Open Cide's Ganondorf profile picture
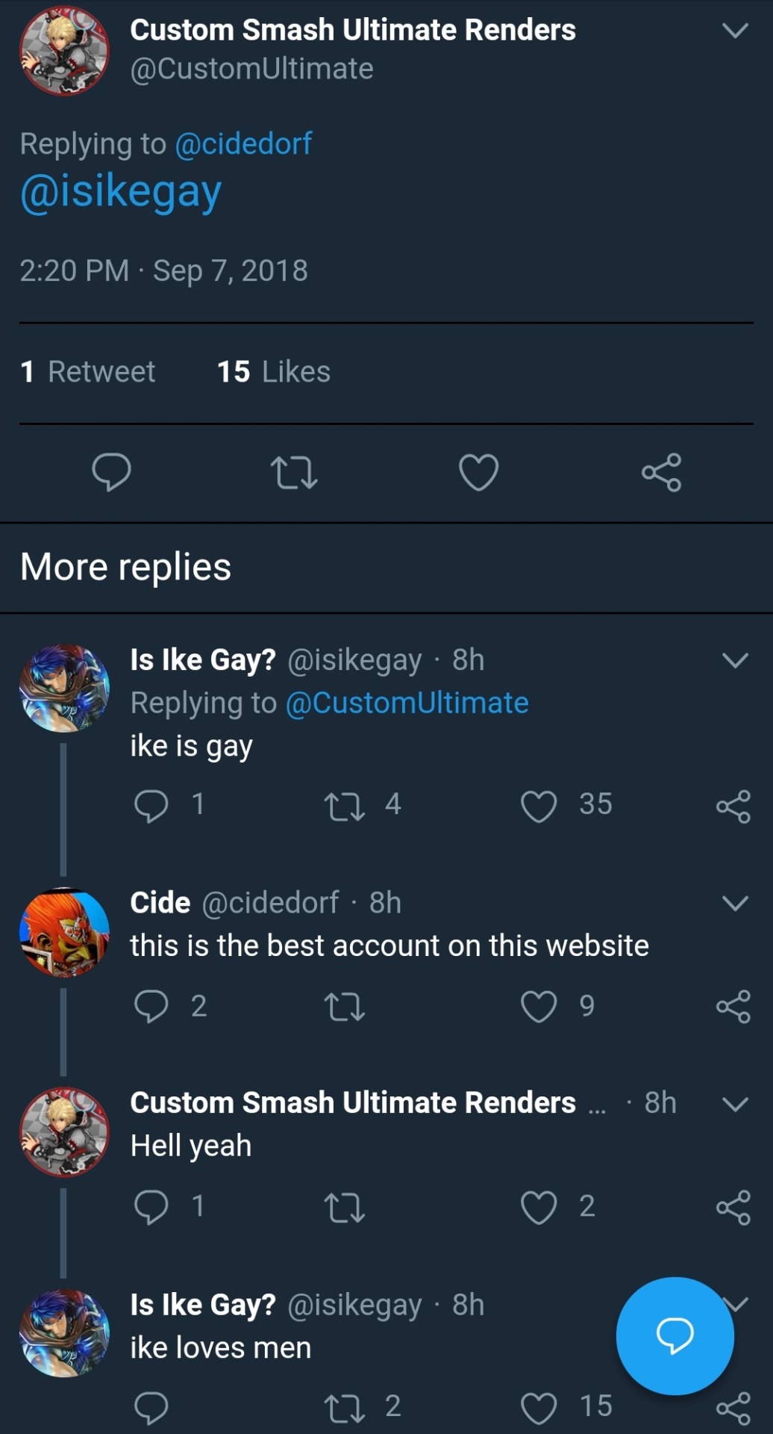This screenshot has width=773, height=1434. (64, 932)
